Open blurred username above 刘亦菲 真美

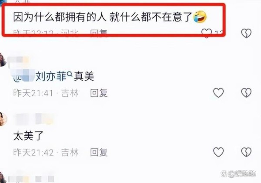(x=18, y=60)
